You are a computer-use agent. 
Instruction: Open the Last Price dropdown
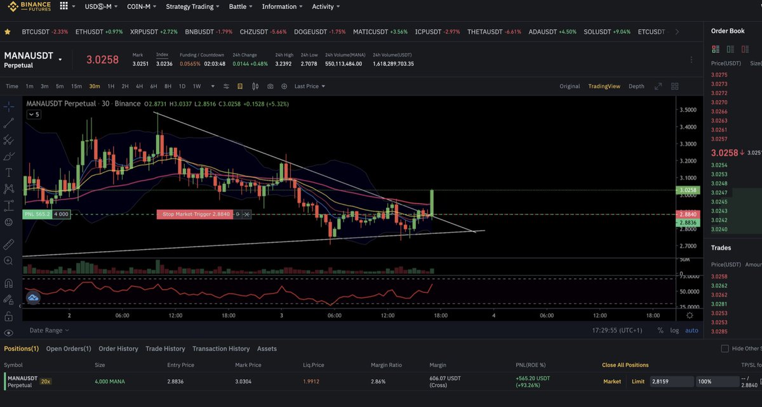click(309, 86)
